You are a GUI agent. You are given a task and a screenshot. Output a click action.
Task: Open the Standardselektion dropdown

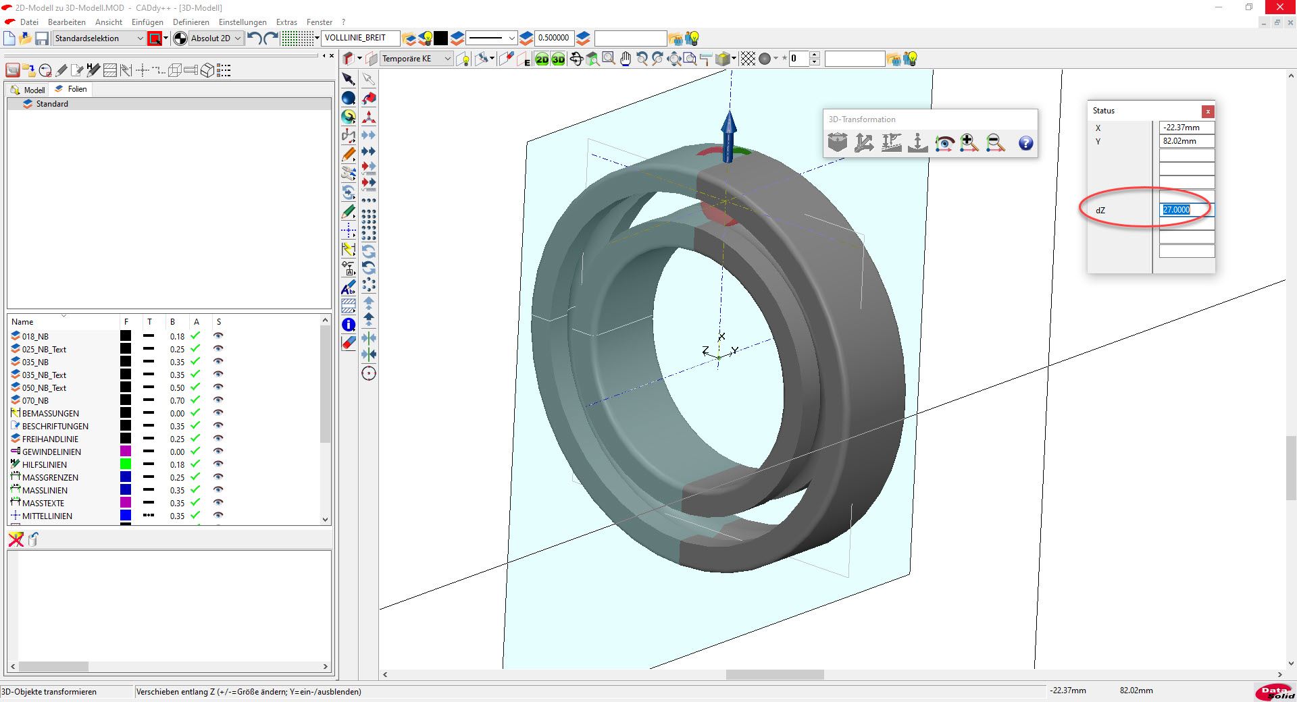pyautogui.click(x=140, y=38)
